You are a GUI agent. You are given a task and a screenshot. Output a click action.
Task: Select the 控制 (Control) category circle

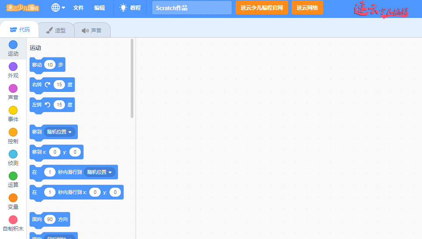(13, 132)
